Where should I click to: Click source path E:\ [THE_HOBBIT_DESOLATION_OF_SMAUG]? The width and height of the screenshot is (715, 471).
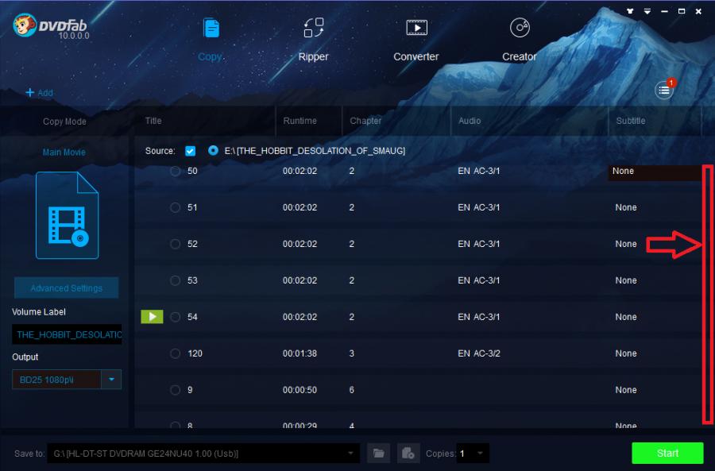[x=315, y=151]
